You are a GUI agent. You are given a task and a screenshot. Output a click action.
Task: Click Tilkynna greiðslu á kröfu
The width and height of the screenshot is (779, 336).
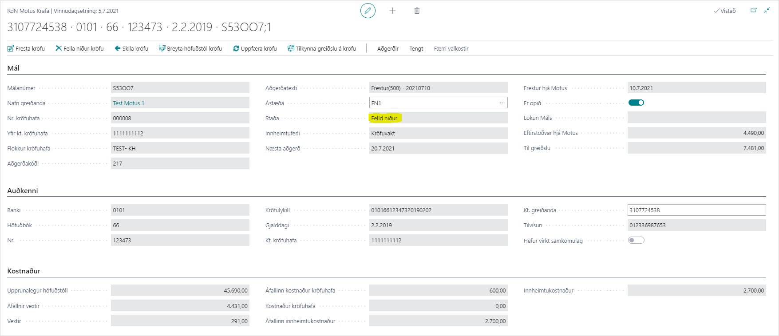[x=322, y=48]
